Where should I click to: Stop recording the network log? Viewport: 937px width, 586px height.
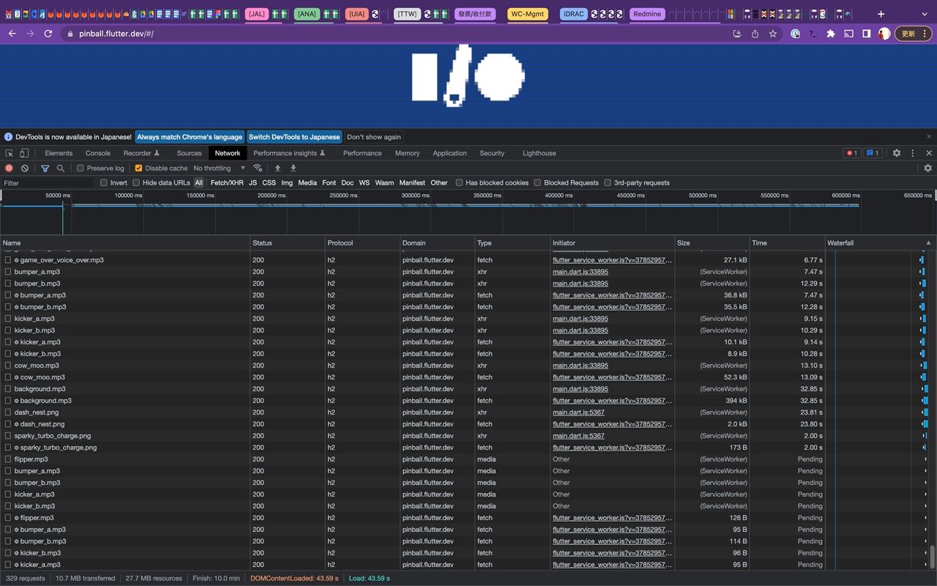(x=9, y=168)
